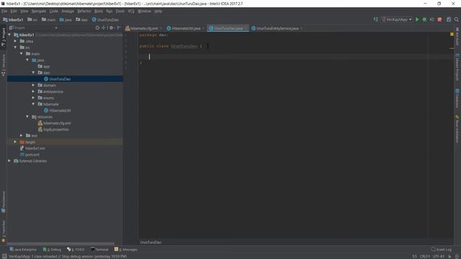Click the tool windows toggle icon in status bar corner

pos(4,256)
